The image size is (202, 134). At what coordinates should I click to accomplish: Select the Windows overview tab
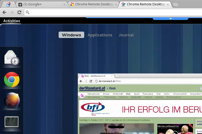tap(71, 35)
